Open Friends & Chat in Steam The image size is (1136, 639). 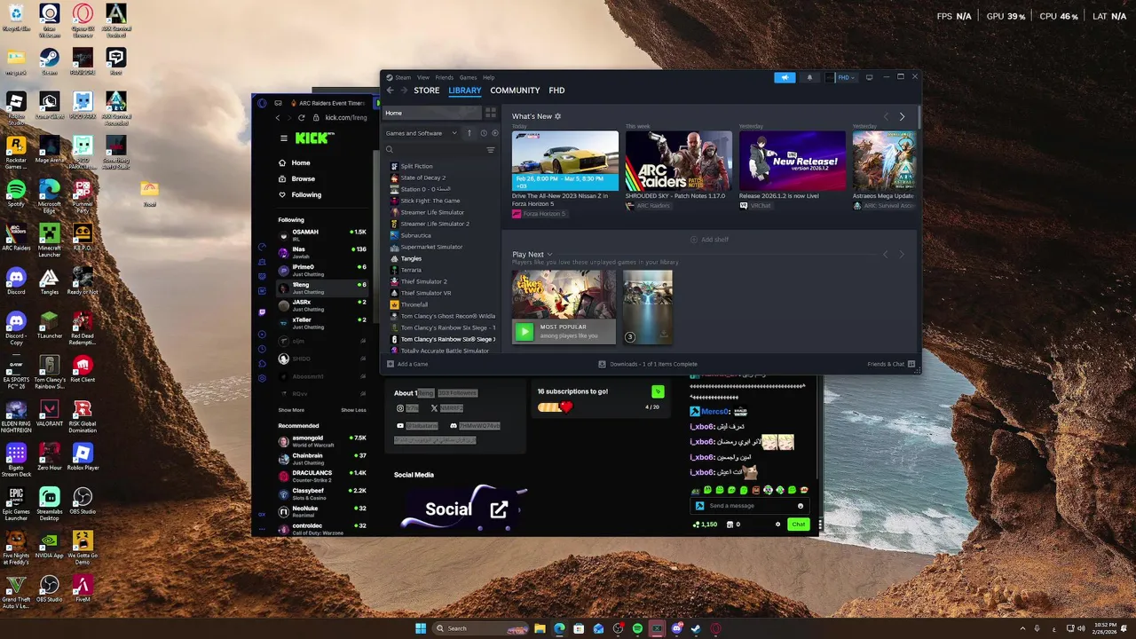pos(891,364)
